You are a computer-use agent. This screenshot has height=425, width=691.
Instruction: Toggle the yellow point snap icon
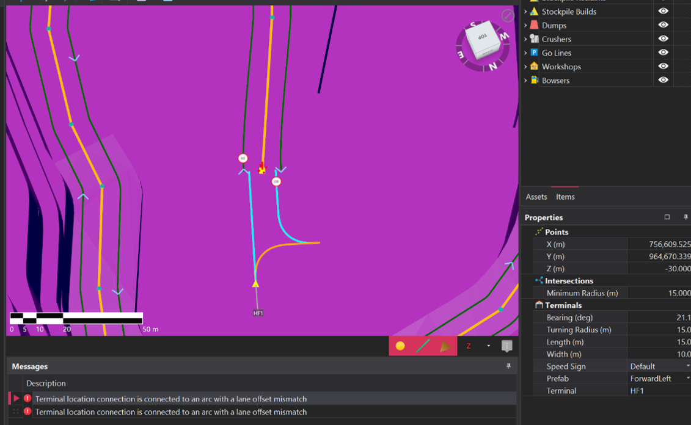point(400,346)
